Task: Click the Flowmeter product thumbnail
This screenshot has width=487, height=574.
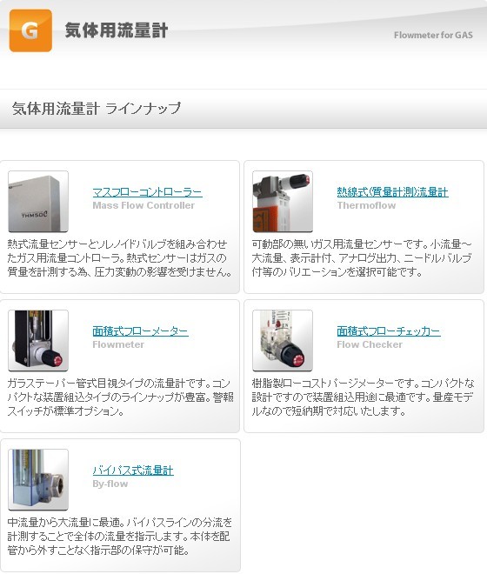Action: 38,340
